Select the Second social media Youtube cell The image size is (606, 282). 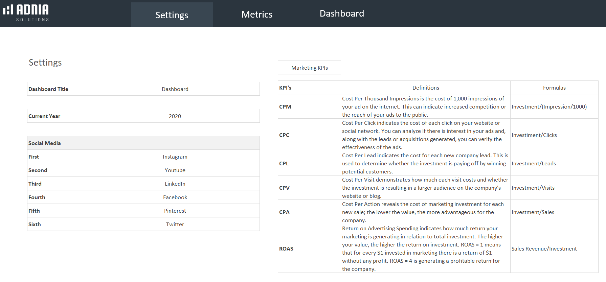click(175, 170)
